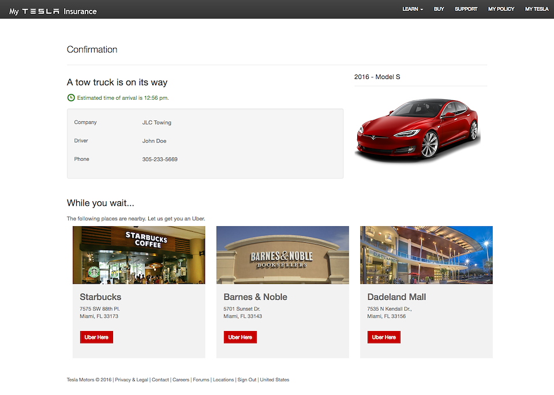Click Sign Out in the footer

(x=247, y=380)
